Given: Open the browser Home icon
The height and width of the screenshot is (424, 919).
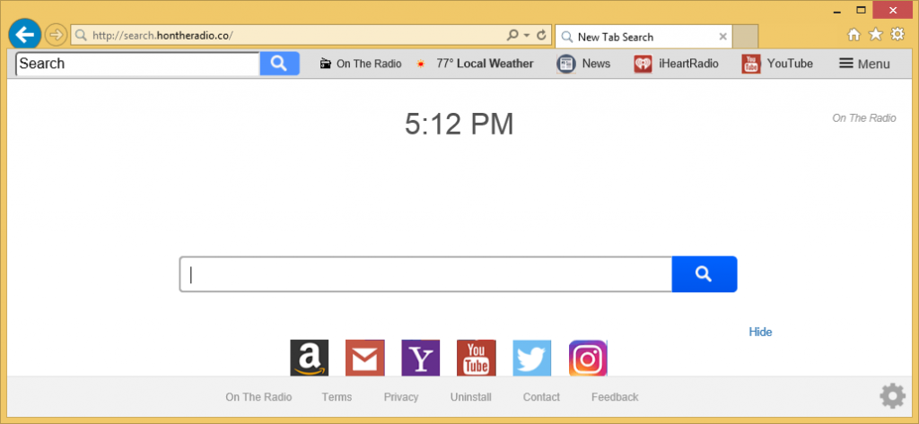Looking at the screenshot, I should point(854,35).
